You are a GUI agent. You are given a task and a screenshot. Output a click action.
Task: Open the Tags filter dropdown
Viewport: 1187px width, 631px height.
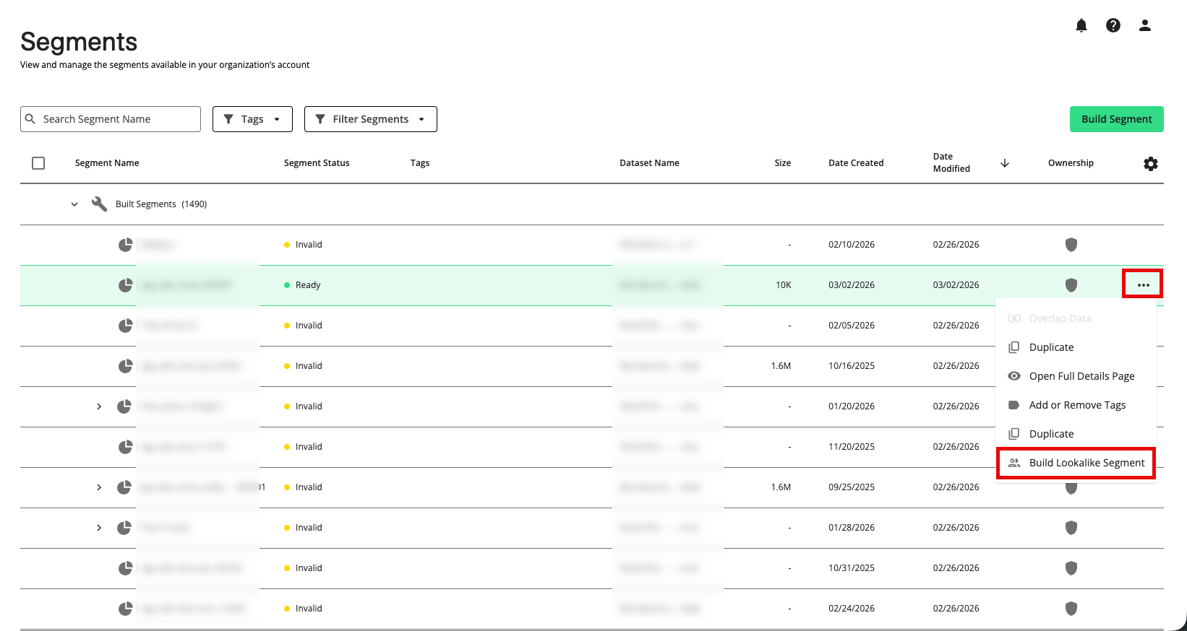252,119
